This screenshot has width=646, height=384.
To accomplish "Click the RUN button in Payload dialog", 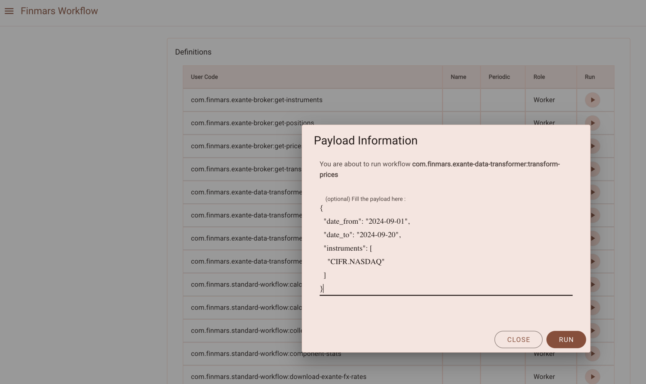I will [566, 339].
